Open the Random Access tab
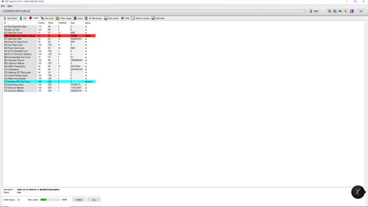 pos(140,18)
